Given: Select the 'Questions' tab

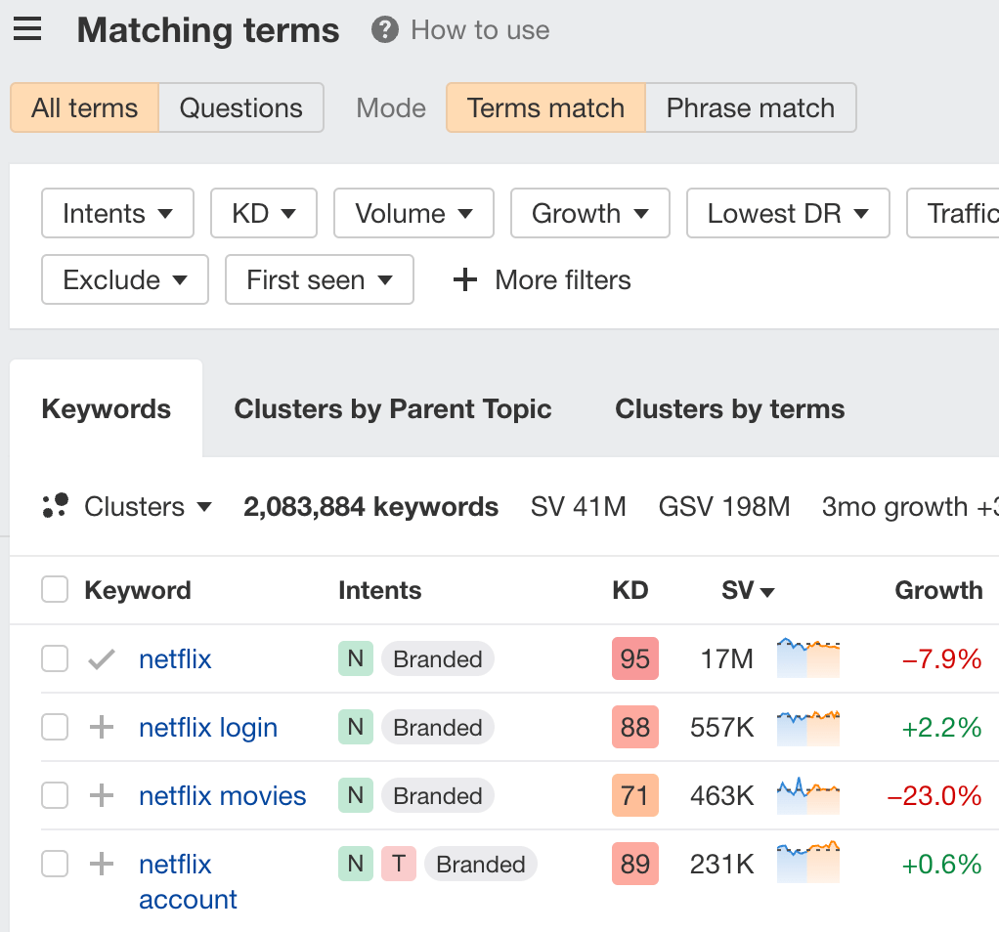Looking at the screenshot, I should pos(240,108).
